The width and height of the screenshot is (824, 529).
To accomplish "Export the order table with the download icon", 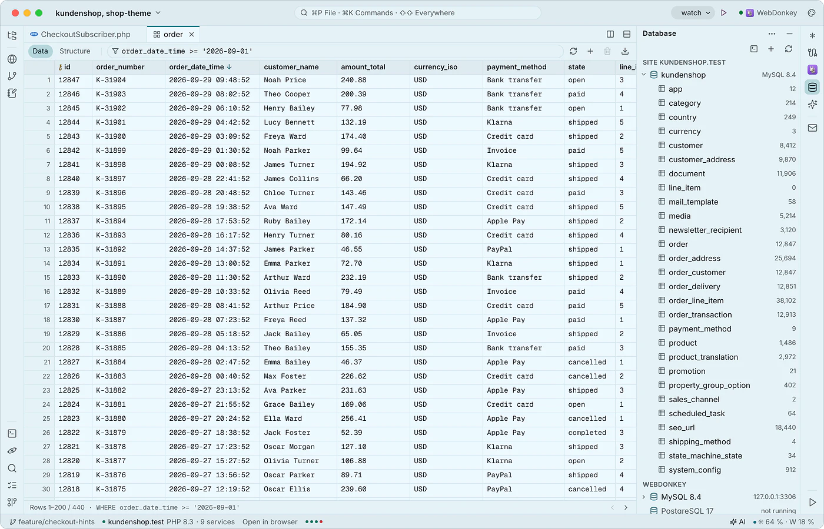I will (625, 51).
